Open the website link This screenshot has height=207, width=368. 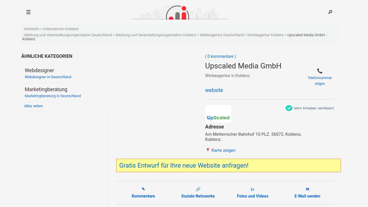tap(214, 90)
